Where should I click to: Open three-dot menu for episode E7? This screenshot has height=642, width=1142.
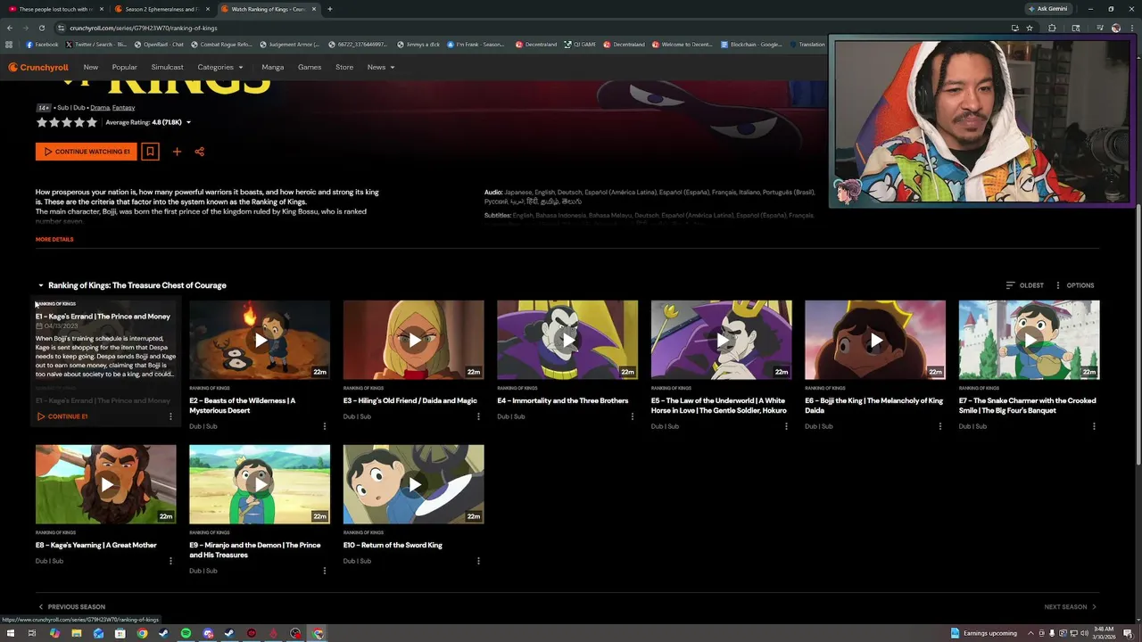[x=1094, y=426]
